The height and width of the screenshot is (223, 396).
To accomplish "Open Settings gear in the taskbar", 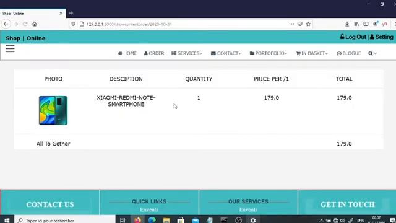I will 253,220.
